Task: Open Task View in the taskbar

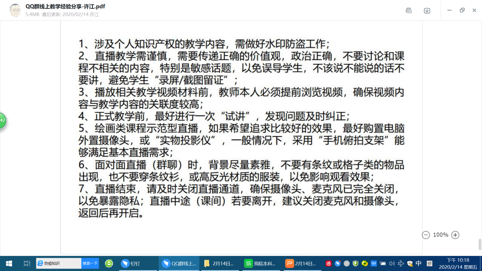Action: click(x=27, y=263)
